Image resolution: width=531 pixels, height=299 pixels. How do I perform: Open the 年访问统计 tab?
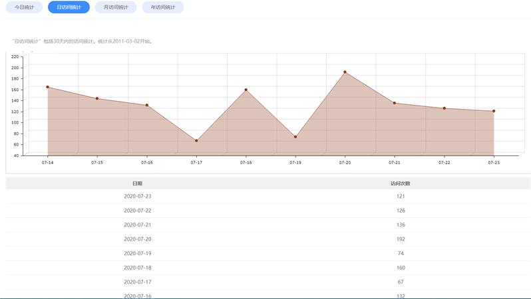point(163,7)
